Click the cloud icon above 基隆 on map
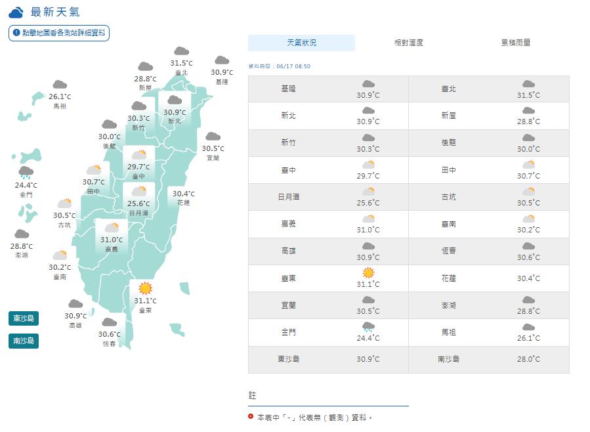590x432 pixels. coord(222,60)
